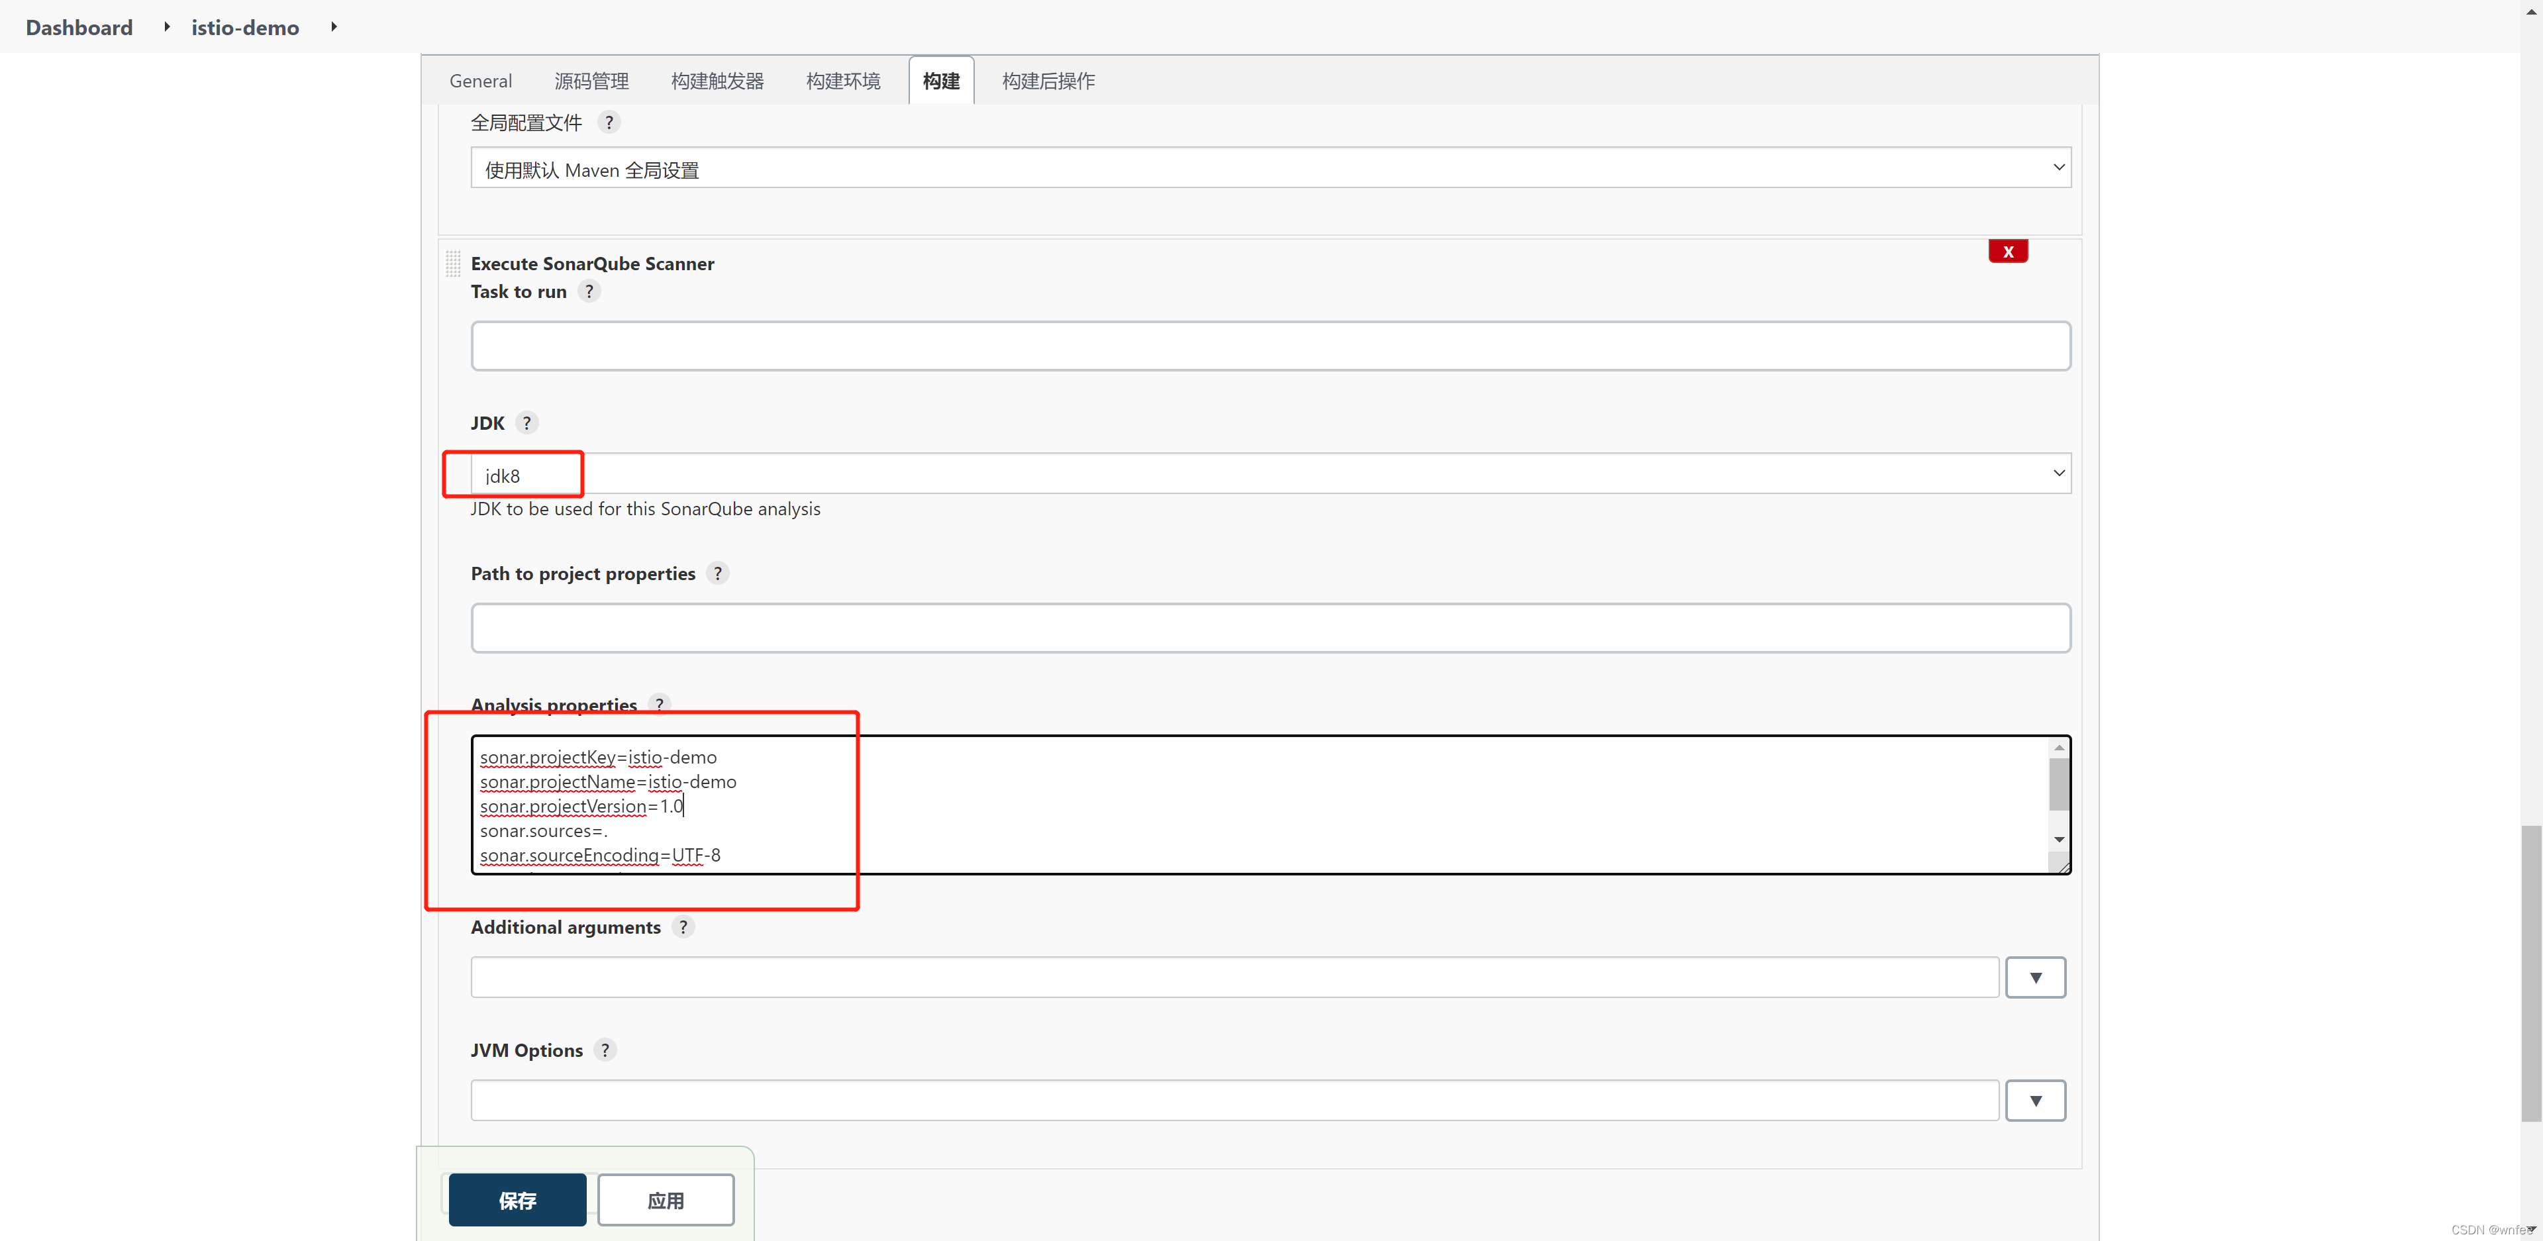Open the jdk8 JDK dropdown
The width and height of the screenshot is (2543, 1241).
[x=1271, y=474]
